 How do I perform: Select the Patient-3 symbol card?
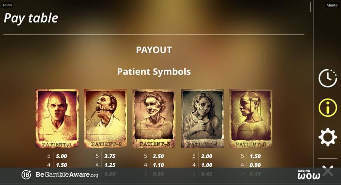[154, 119]
